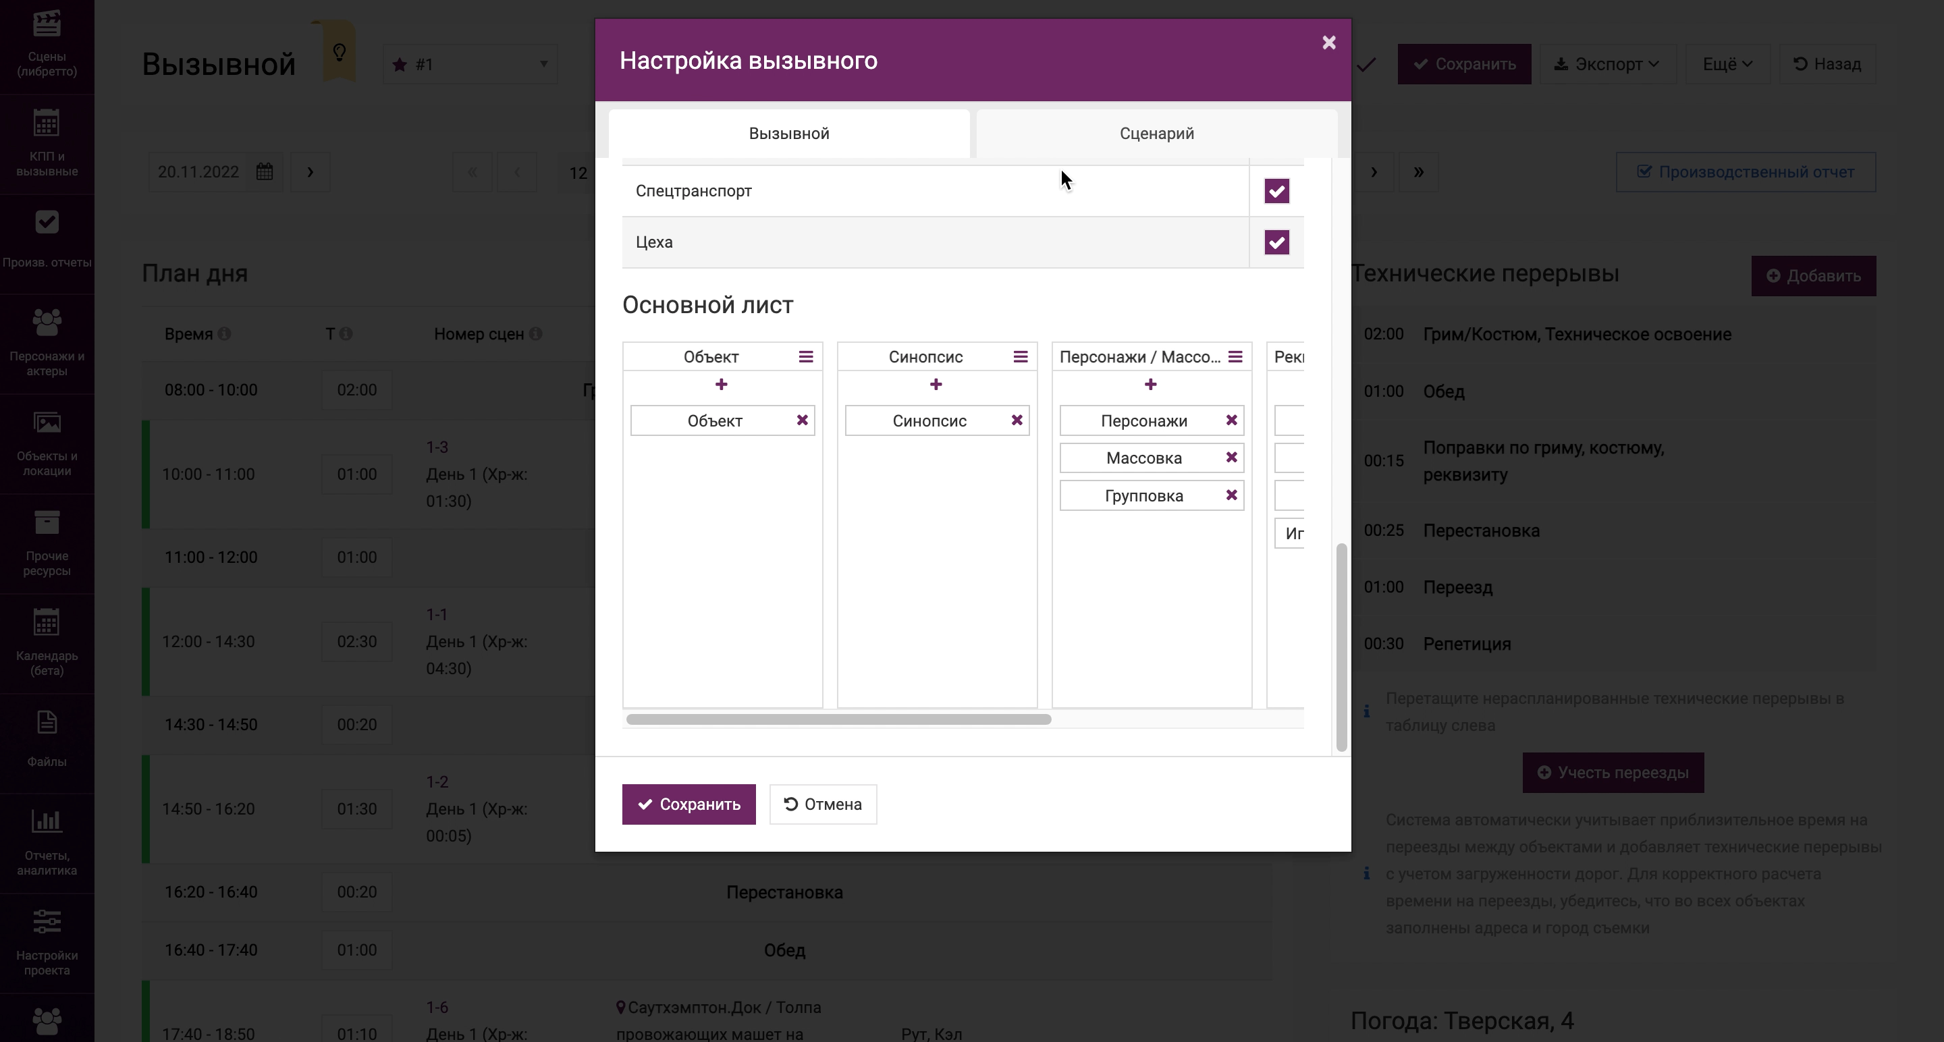
Task: Click the info icon next to Время
Action: point(224,333)
